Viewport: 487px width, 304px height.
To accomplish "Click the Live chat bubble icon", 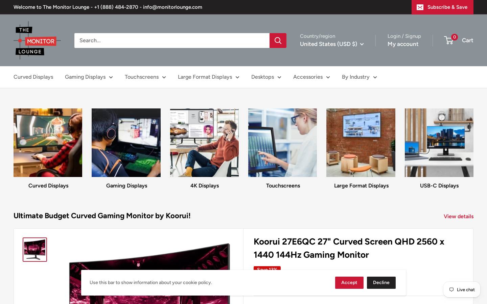I will (451, 289).
